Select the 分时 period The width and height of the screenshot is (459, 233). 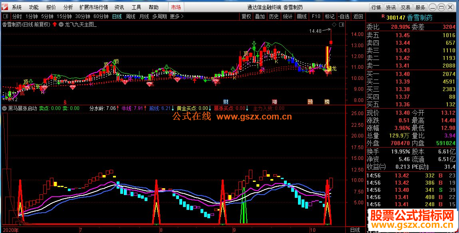point(17,16)
